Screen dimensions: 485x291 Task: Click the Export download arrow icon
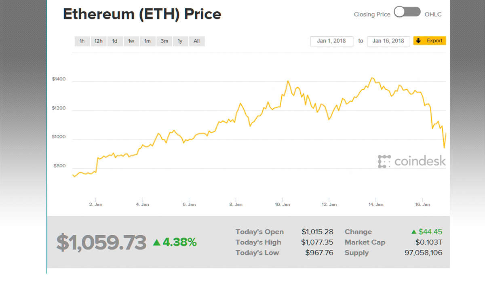point(418,41)
